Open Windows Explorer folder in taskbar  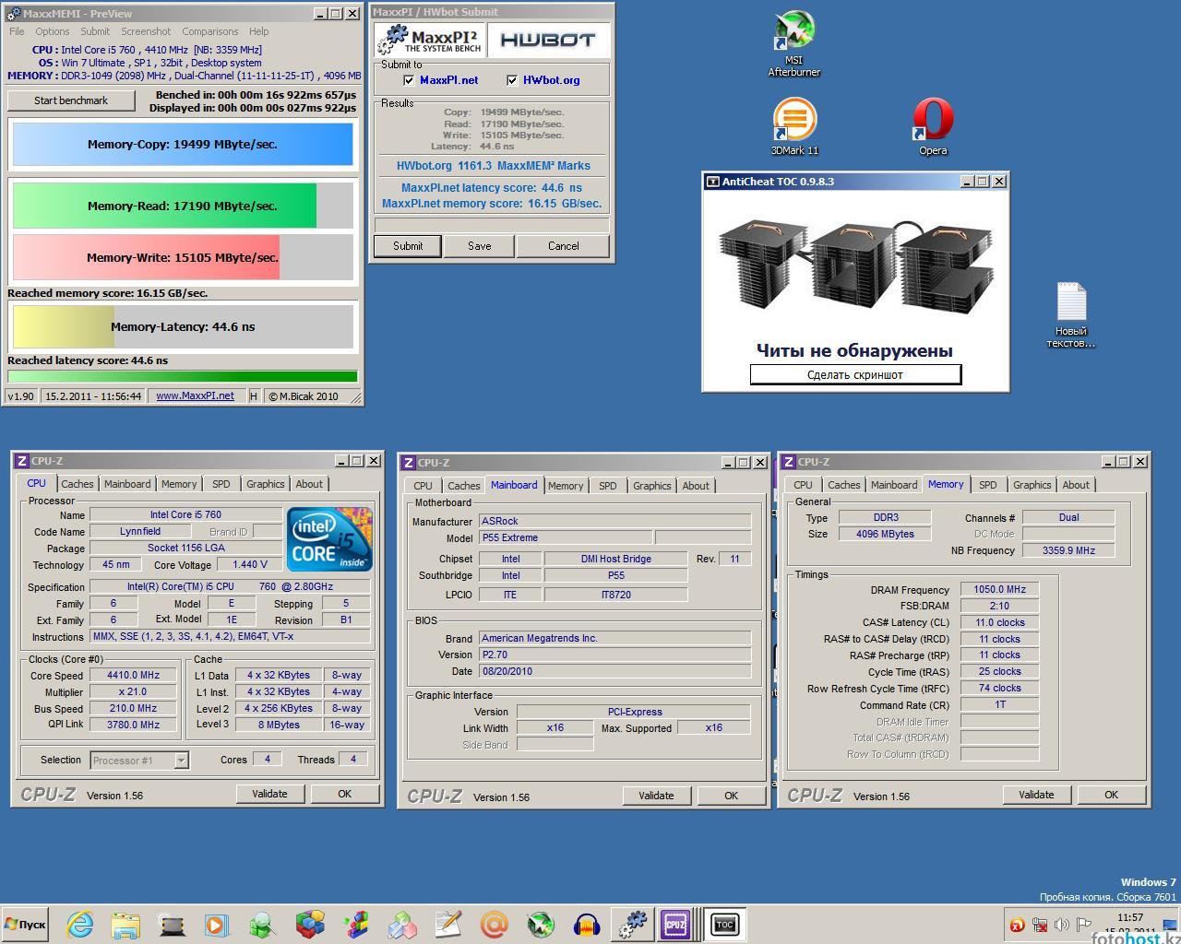coord(125,925)
